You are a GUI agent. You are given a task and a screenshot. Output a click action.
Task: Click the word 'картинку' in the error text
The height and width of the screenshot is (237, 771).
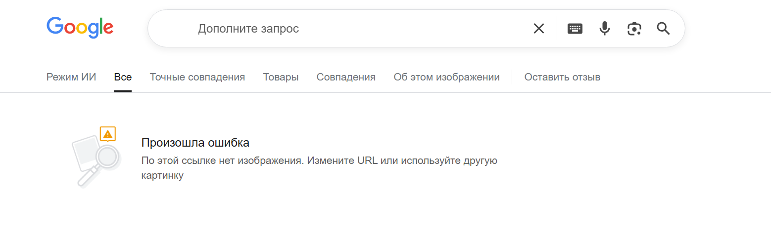click(162, 175)
